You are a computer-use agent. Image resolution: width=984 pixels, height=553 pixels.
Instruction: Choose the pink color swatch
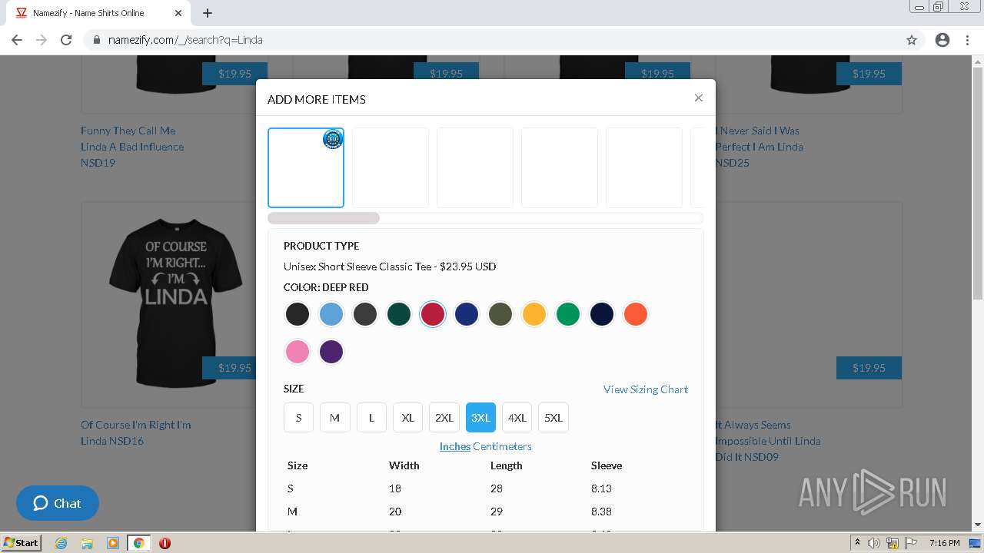click(x=298, y=352)
